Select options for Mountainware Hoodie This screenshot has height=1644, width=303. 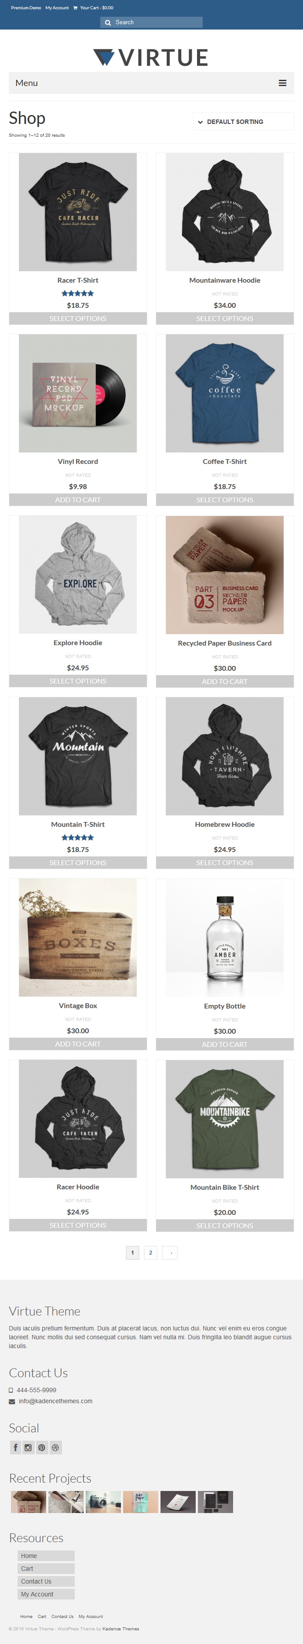pos(225,318)
